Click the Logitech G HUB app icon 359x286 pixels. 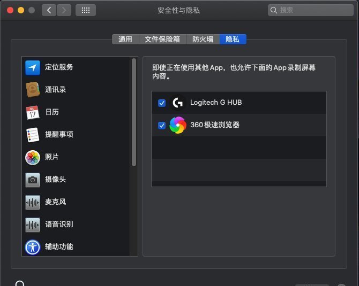click(178, 103)
